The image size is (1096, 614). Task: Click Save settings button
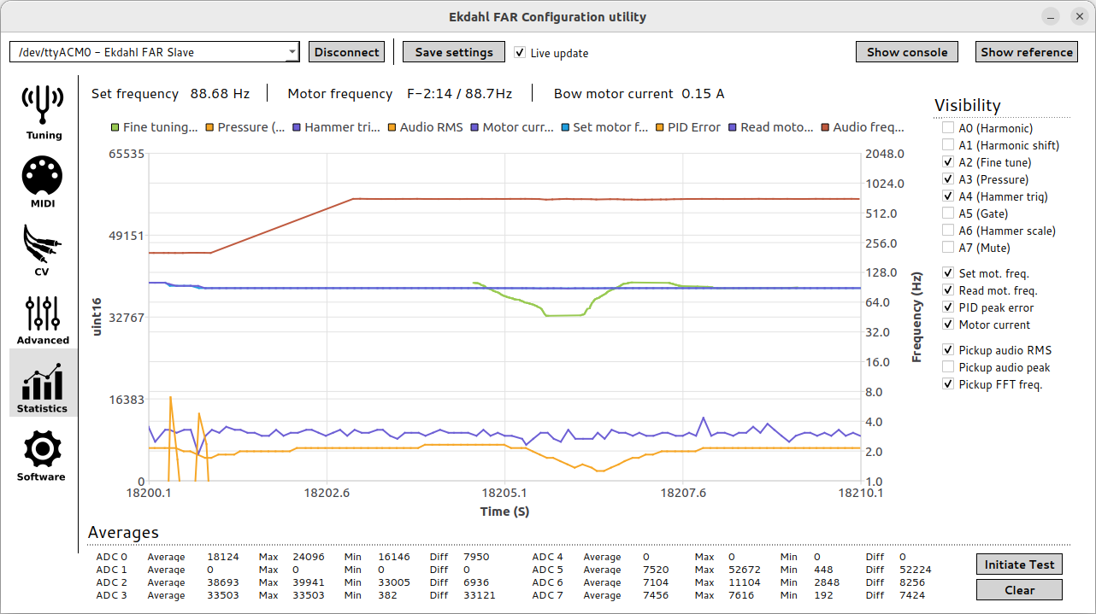pyautogui.click(x=454, y=52)
